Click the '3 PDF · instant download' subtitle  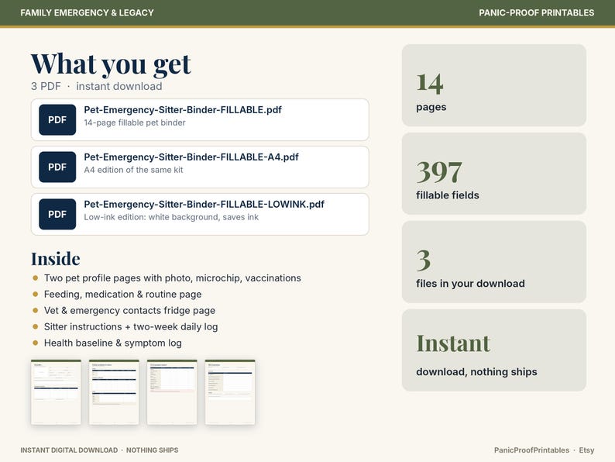[97, 86]
